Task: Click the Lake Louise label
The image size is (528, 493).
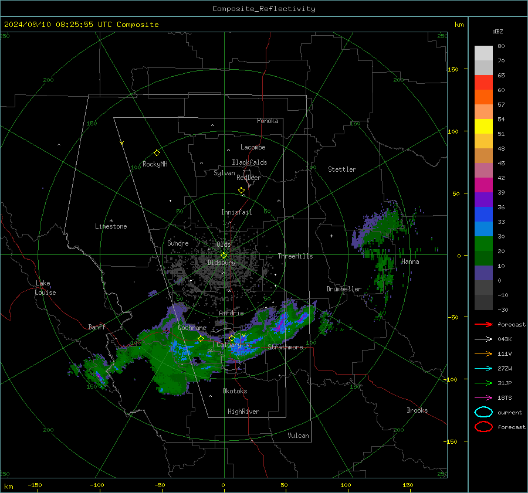Action: [x=45, y=288]
